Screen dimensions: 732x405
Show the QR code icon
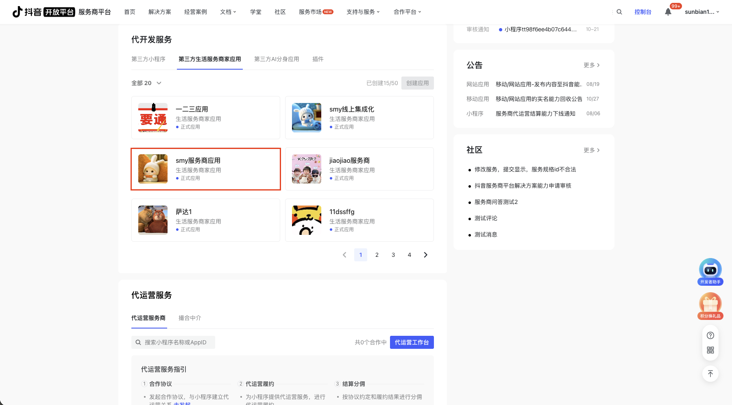[x=710, y=350]
